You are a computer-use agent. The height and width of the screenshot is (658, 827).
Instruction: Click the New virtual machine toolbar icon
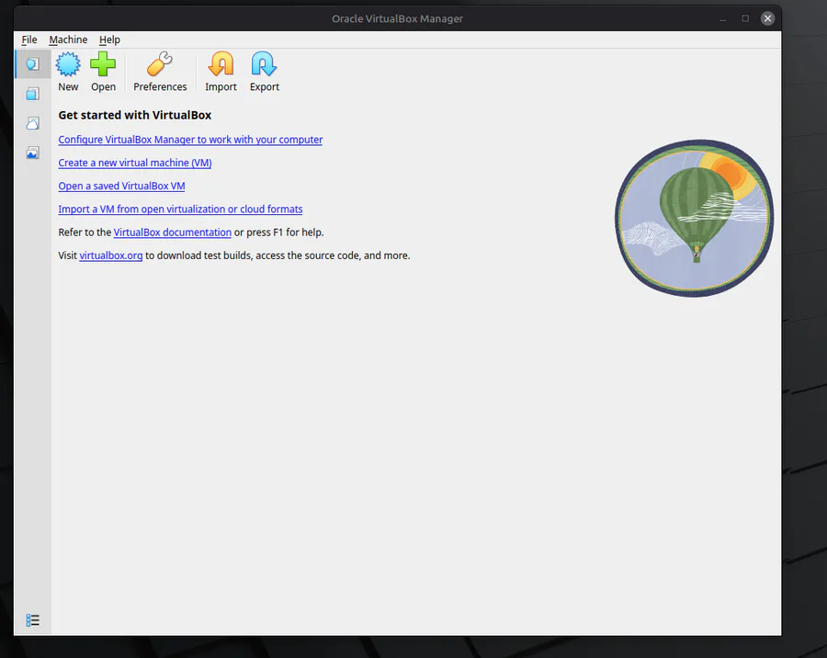coord(68,64)
